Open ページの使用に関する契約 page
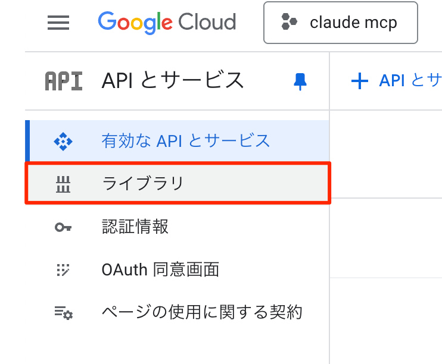The height and width of the screenshot is (364, 442). pos(203,312)
